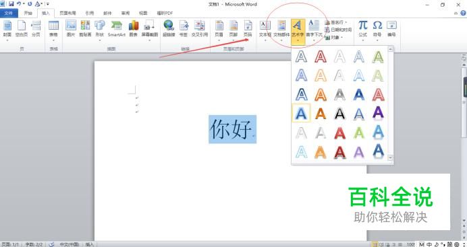Click the 页面: 1/1 page indicator
Image resolution: width=467 pixels, height=247 pixels.
(x=10, y=244)
